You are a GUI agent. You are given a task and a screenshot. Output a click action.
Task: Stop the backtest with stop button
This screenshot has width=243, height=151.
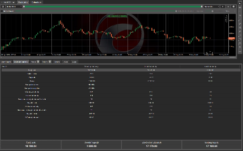(228, 6)
